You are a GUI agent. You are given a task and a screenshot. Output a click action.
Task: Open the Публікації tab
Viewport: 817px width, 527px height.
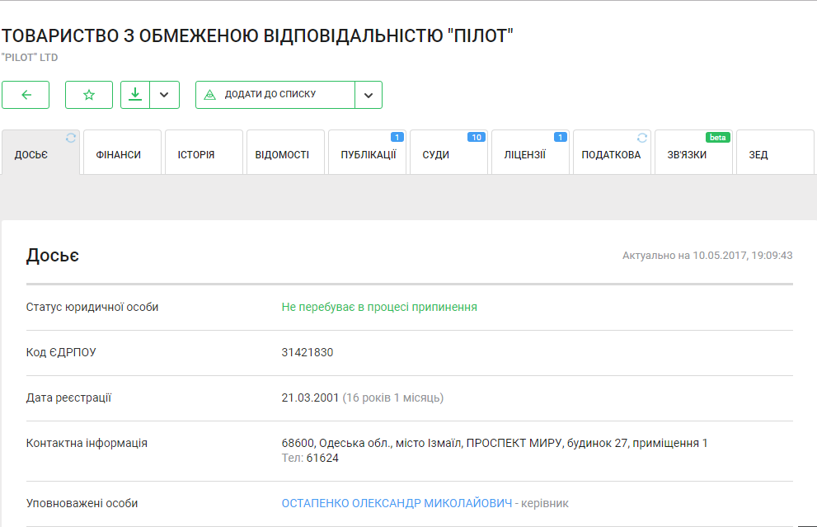click(368, 154)
